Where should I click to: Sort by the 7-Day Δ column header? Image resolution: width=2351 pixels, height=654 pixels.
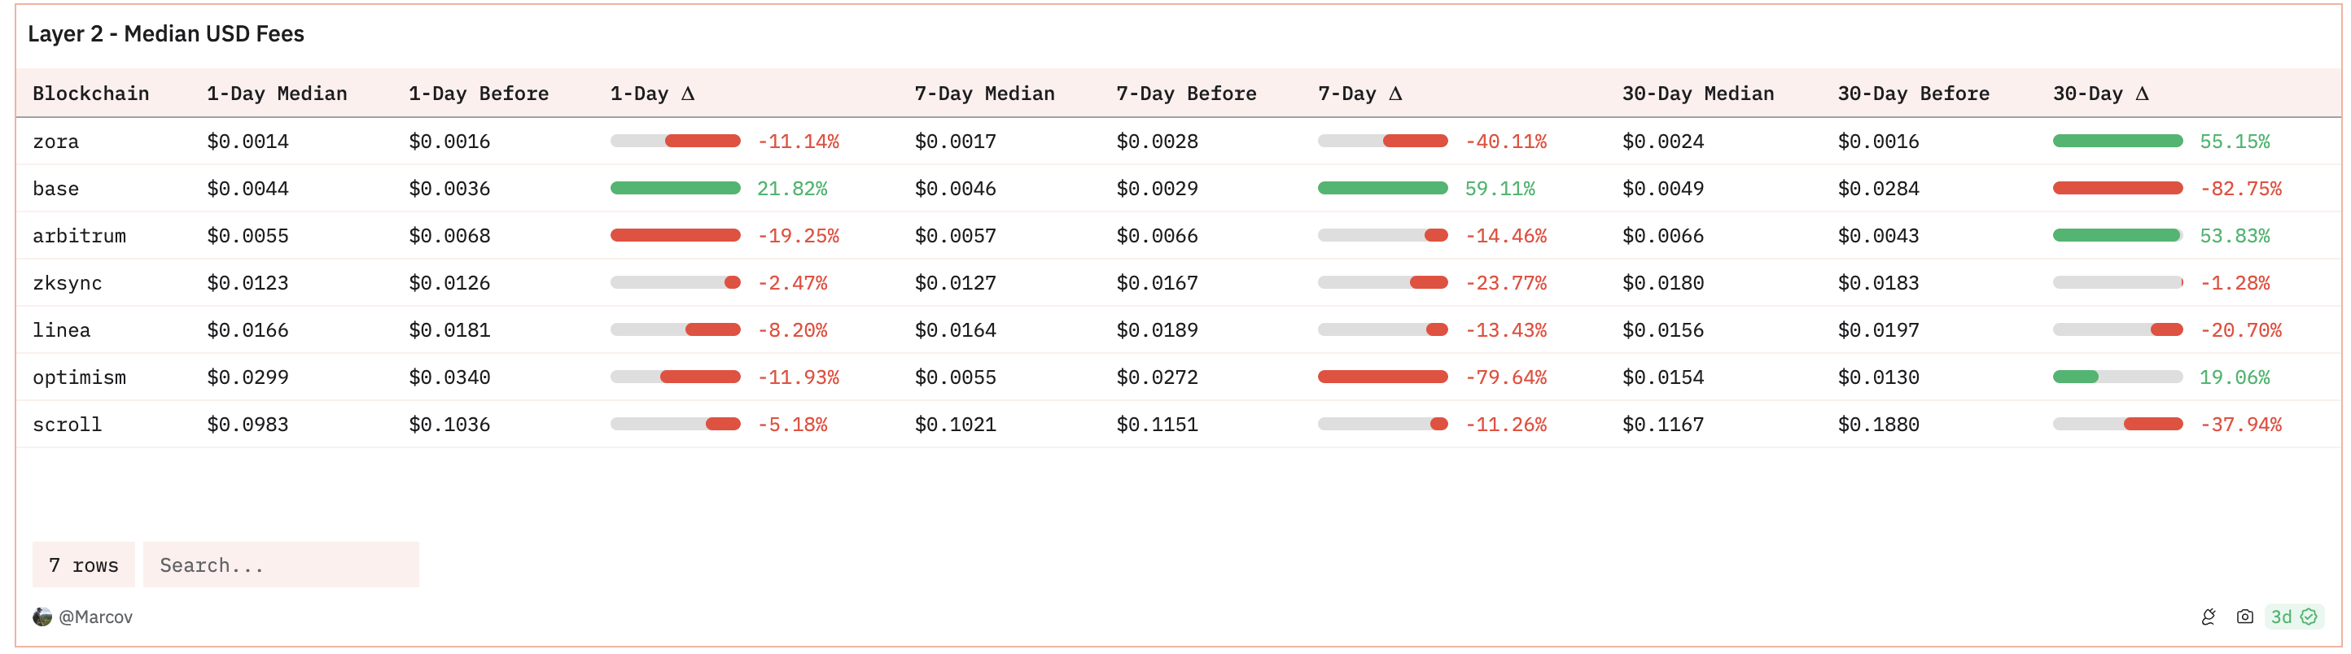[x=1359, y=94]
